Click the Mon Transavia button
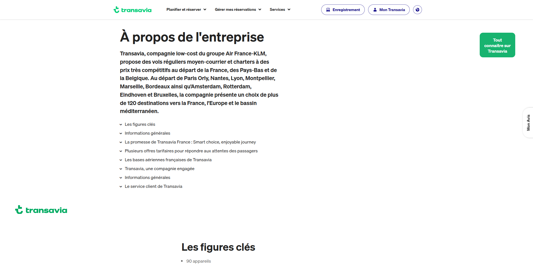 pos(389,10)
